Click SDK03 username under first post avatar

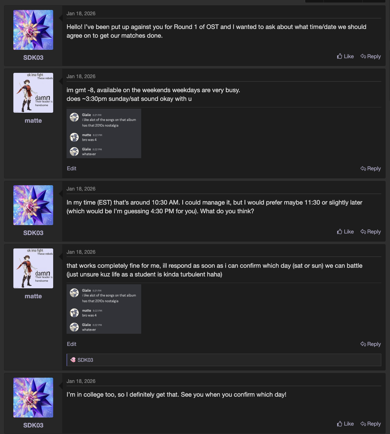pyautogui.click(x=33, y=58)
